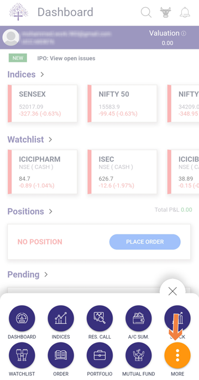Open Portfolio briefcase icon

(x=99, y=355)
